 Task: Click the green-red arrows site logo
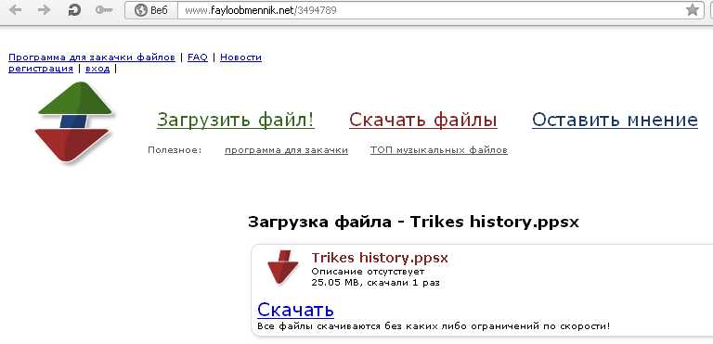click(73, 121)
